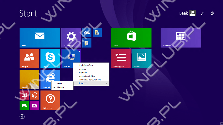Open the Calendar tile
The image size is (223, 125).
(x=181, y=38)
